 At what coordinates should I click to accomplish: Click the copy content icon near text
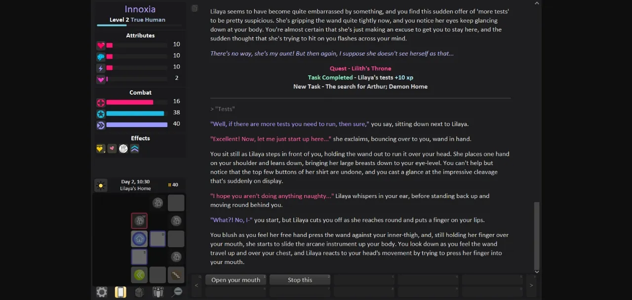pyautogui.click(x=195, y=8)
